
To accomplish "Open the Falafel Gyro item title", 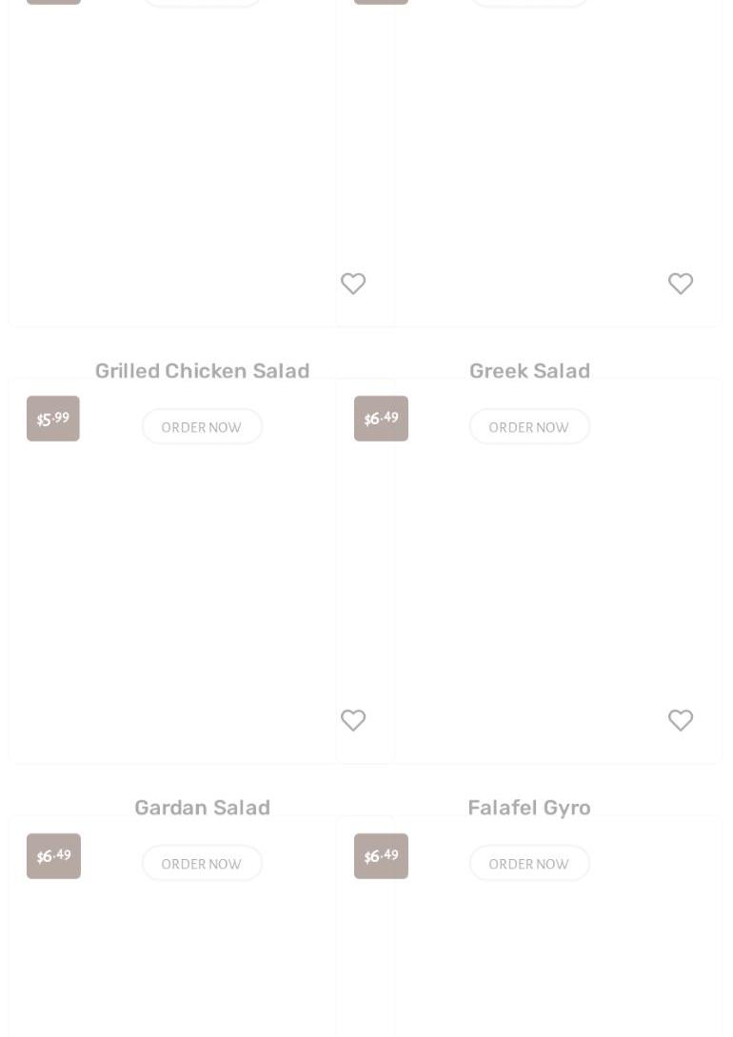I will click(529, 808).
